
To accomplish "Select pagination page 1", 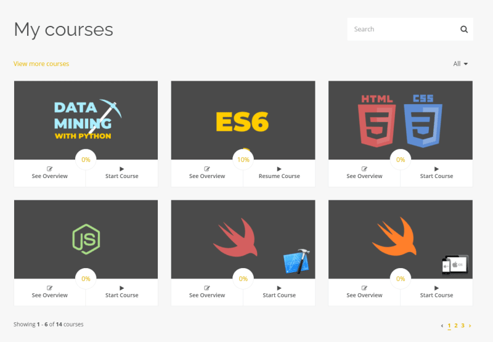I will tap(449, 325).
